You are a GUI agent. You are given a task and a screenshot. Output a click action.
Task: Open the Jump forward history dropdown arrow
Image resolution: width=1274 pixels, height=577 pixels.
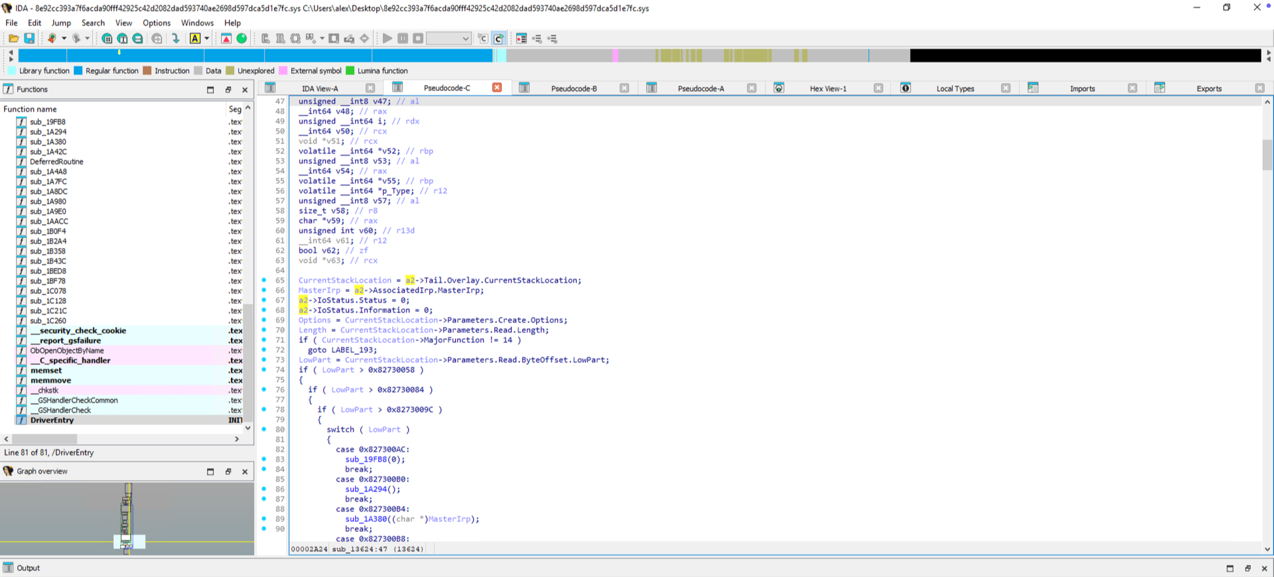point(87,38)
